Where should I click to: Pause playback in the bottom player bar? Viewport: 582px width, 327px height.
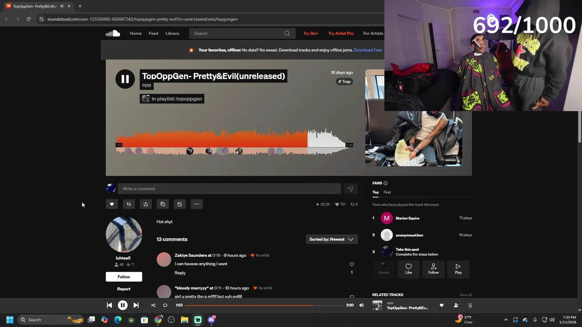[x=123, y=305]
